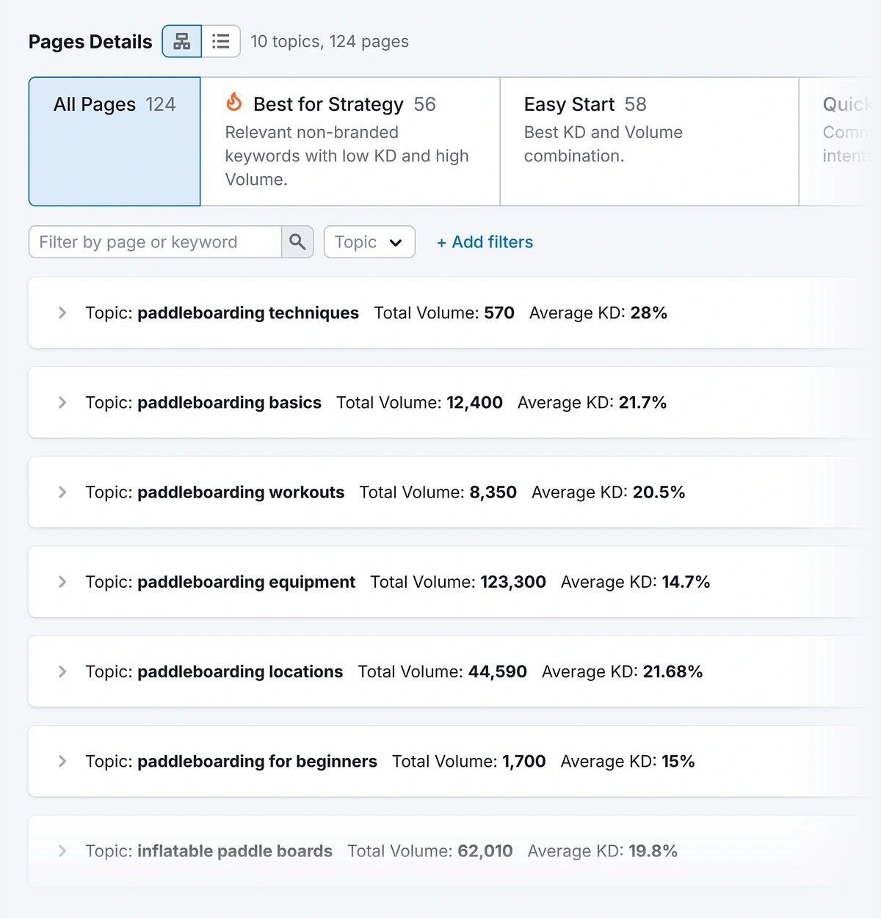Click the flame icon in Best for Strategy
881x918 pixels.
point(234,102)
